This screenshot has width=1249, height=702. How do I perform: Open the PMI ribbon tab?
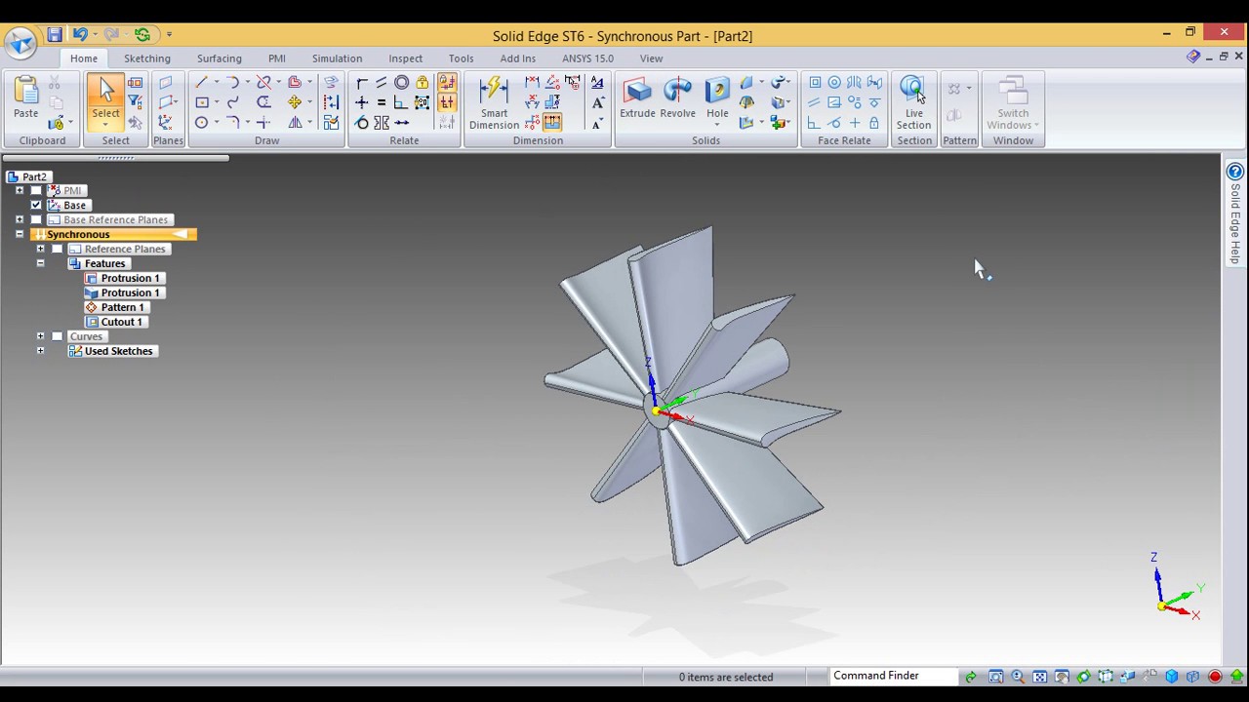277,58
